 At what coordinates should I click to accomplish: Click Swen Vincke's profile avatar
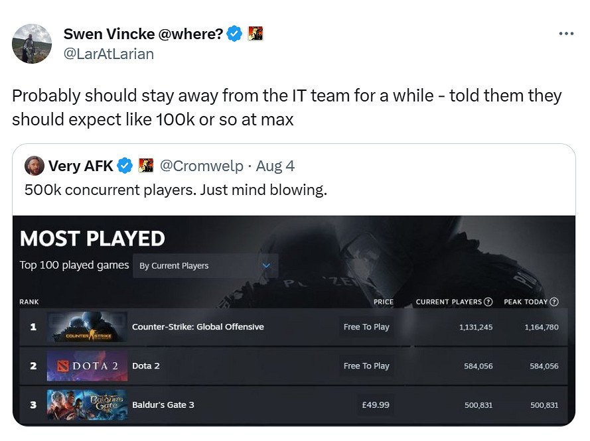pyautogui.click(x=32, y=44)
